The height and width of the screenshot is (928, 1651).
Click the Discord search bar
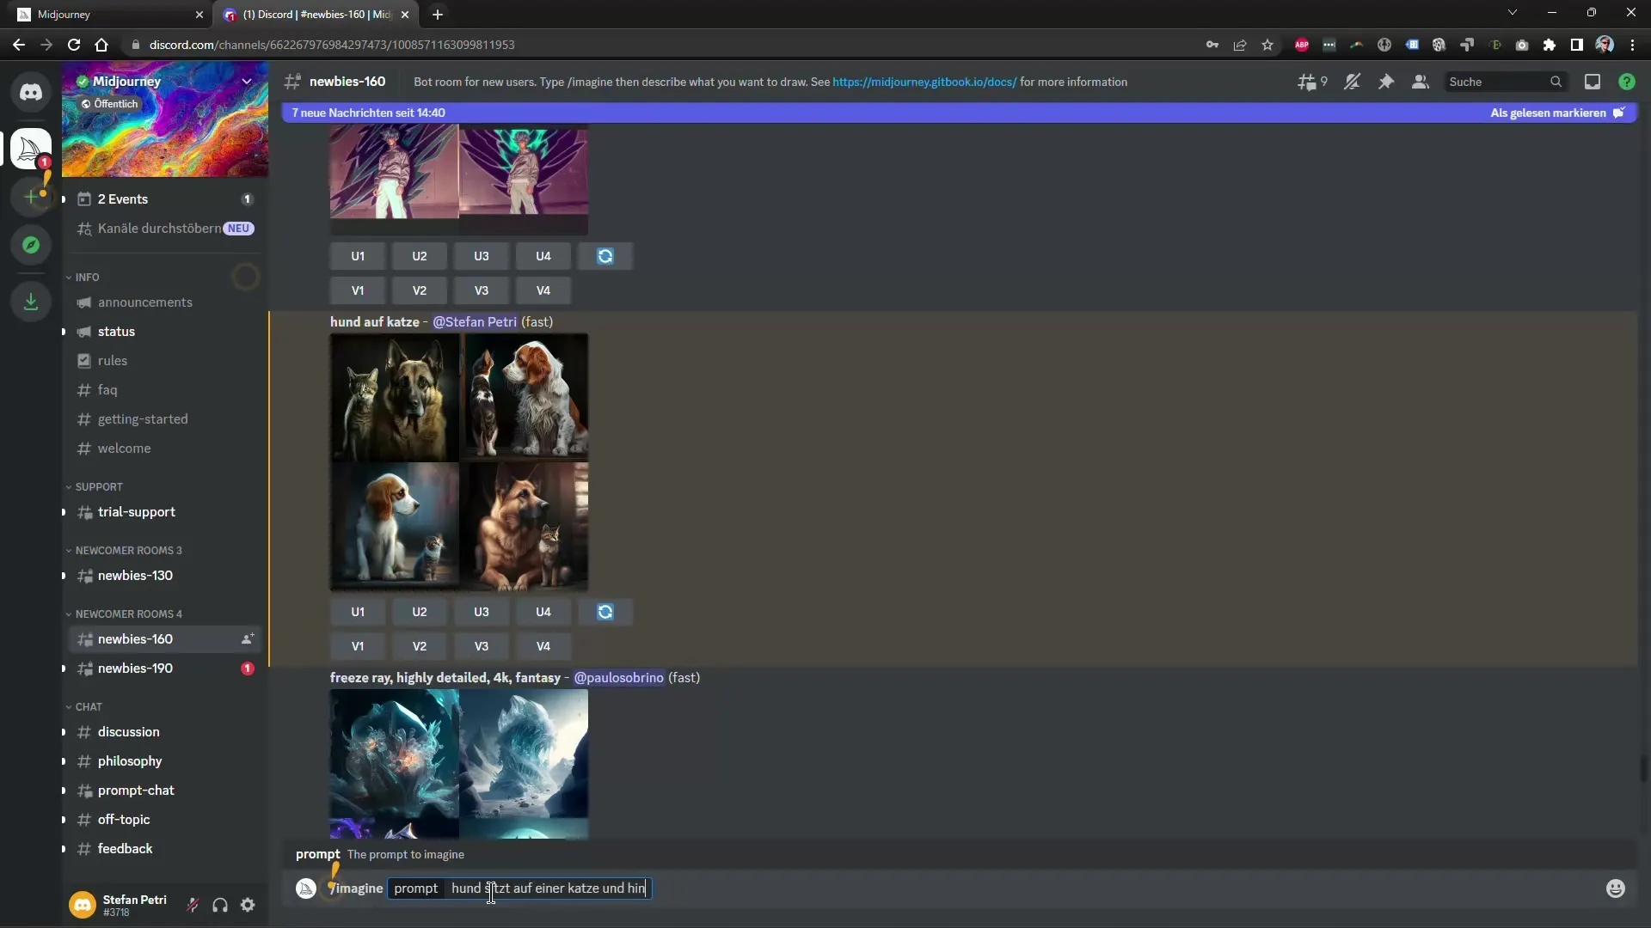point(1505,82)
